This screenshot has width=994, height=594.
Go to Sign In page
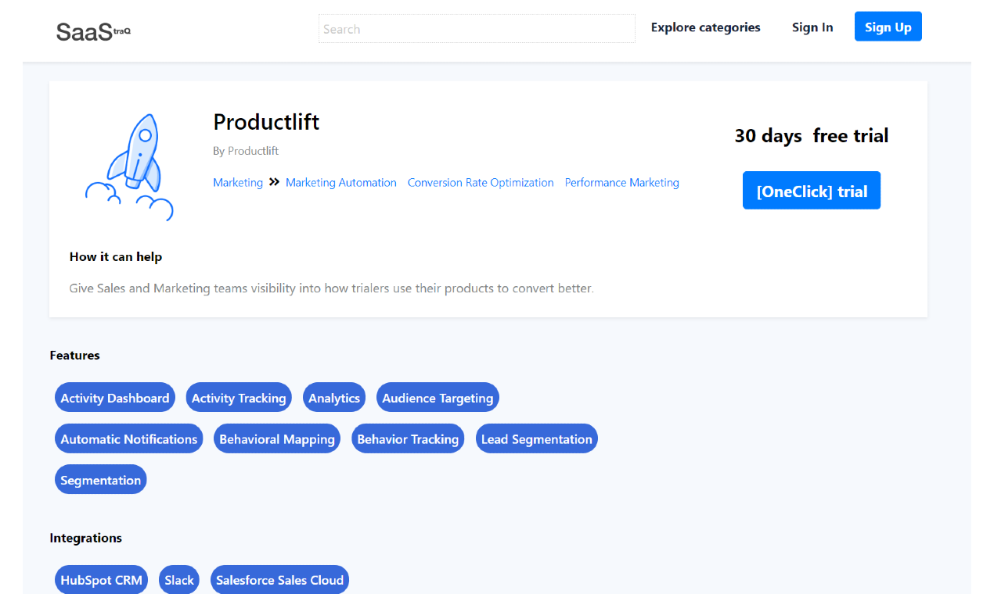(x=812, y=27)
